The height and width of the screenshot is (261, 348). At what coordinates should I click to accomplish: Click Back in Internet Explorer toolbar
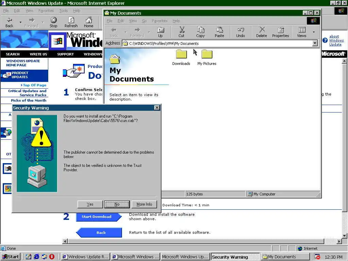coord(9,22)
